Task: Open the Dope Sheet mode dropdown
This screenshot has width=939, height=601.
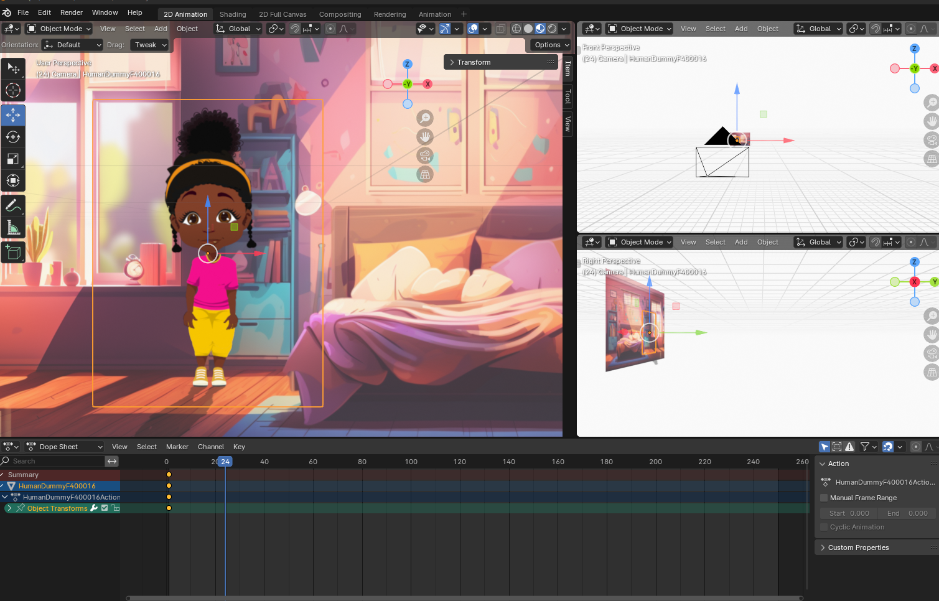Action: click(64, 447)
